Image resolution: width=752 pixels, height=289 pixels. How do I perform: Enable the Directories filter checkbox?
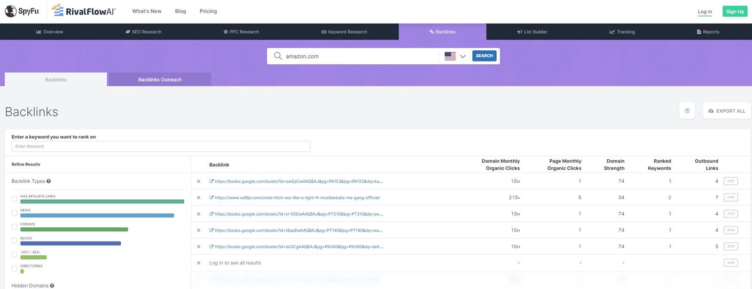tap(14, 269)
